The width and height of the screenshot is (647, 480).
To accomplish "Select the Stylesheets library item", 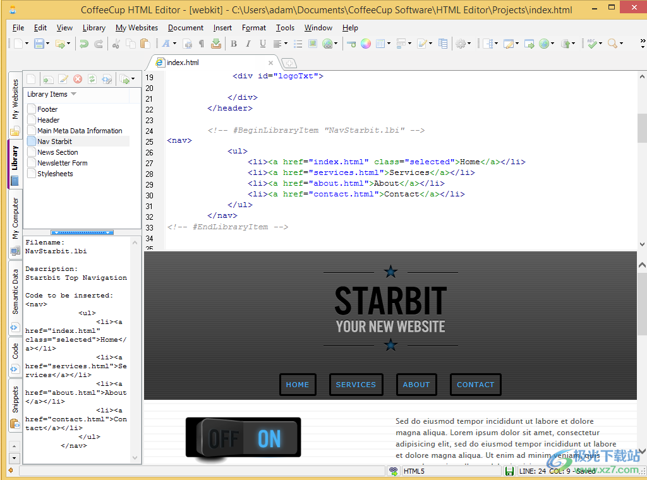I will click(55, 174).
